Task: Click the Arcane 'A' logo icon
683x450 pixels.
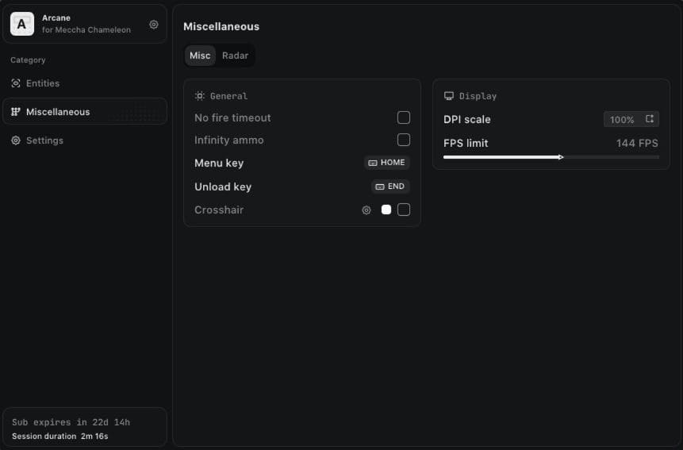Action: (x=21, y=24)
